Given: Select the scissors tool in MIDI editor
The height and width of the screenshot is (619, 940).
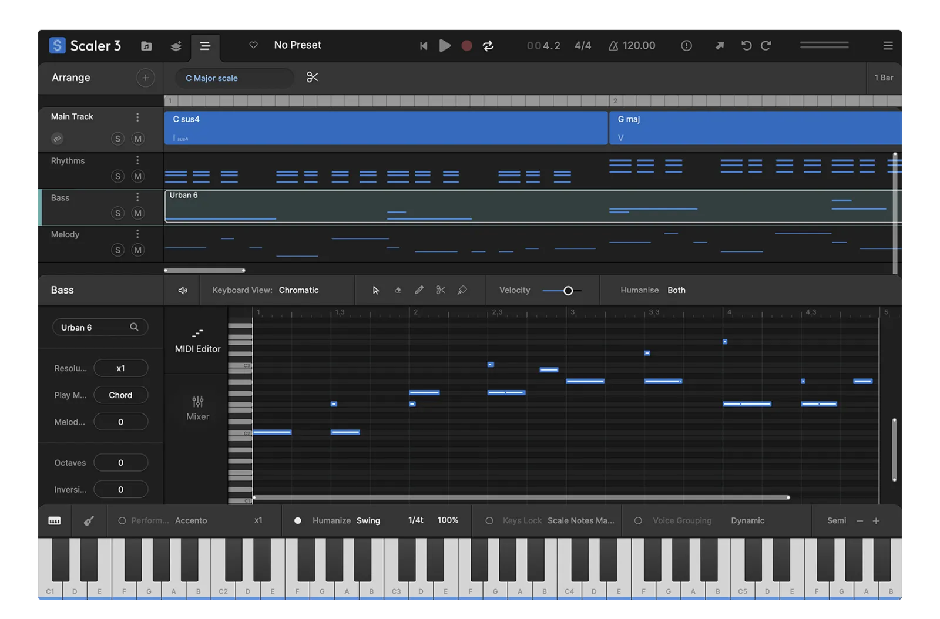Looking at the screenshot, I should pyautogui.click(x=441, y=290).
